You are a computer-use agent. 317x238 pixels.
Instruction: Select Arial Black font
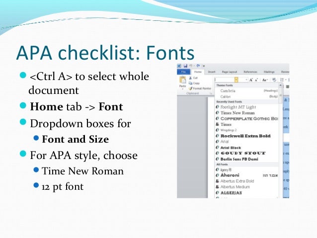246,148
